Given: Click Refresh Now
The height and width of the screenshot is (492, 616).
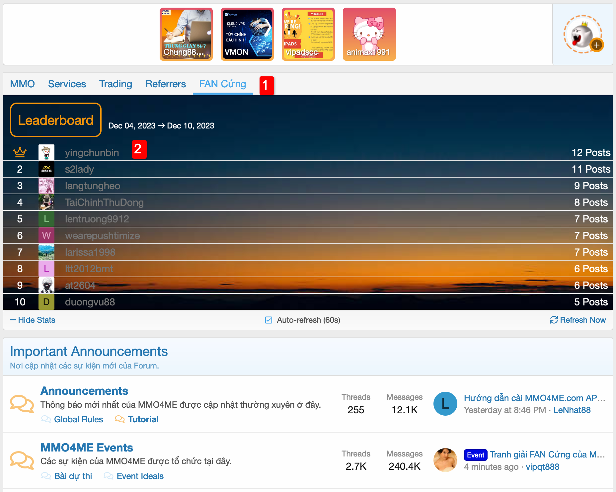Looking at the screenshot, I should pos(583,320).
